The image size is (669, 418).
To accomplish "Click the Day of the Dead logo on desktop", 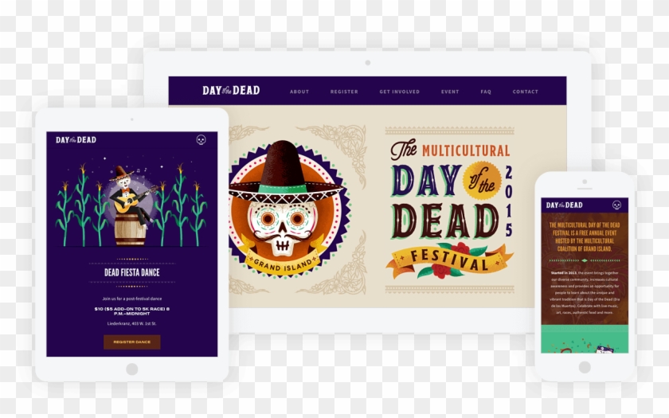I will point(231,91).
